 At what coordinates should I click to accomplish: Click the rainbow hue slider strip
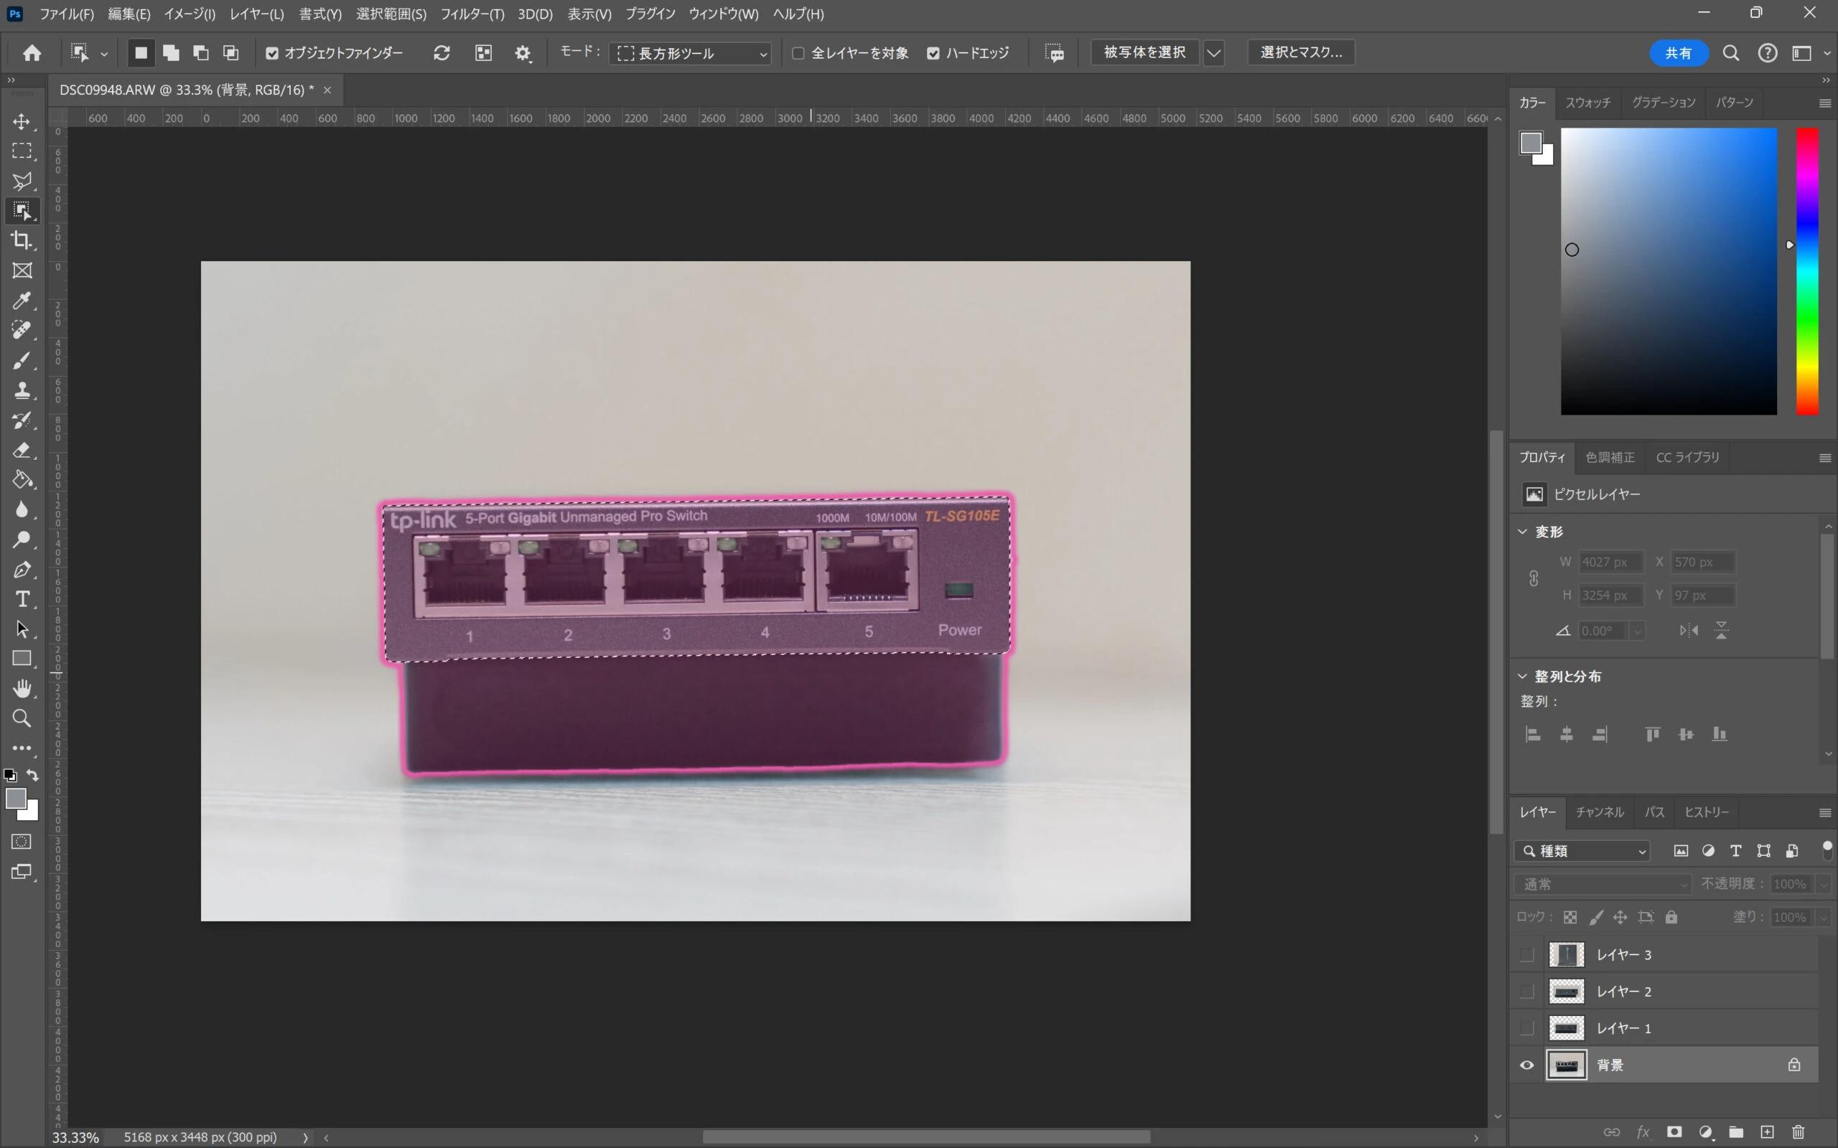1807,271
